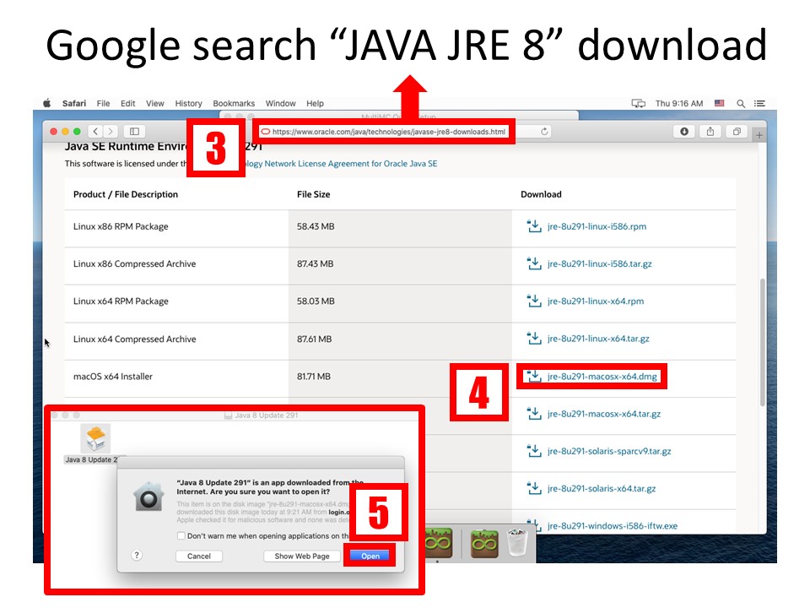The height and width of the screenshot is (608, 810).
Task: Click the Safari Share button
Action: point(710,132)
